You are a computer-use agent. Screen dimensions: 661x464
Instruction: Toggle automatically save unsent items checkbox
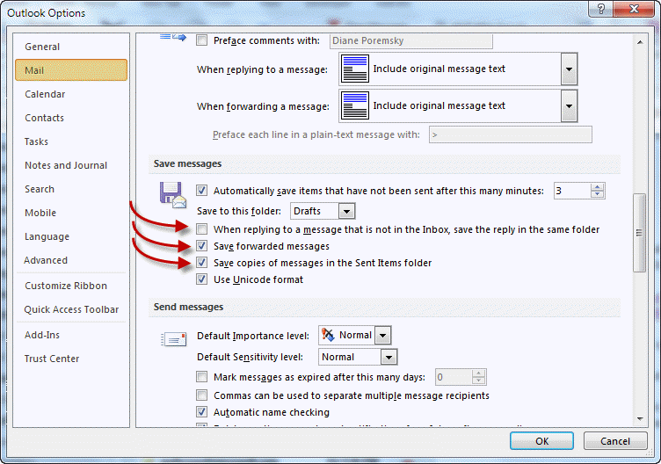[202, 191]
